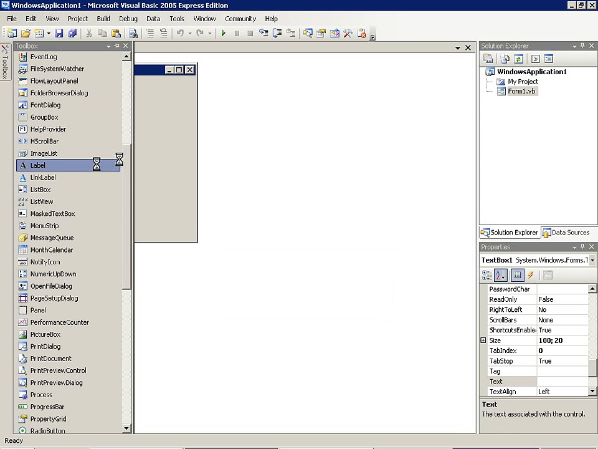The image size is (598, 449).
Task: Show events using the lightning bolt icon
Action: tap(531, 275)
